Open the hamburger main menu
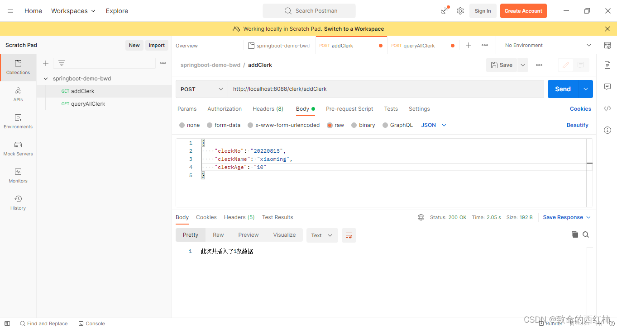This screenshot has height=328, width=617. (x=10, y=11)
